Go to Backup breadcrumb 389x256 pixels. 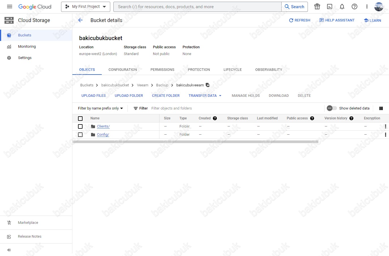pos(162,85)
